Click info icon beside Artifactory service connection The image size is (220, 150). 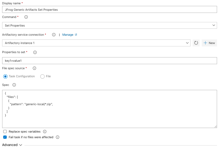tap(54, 35)
